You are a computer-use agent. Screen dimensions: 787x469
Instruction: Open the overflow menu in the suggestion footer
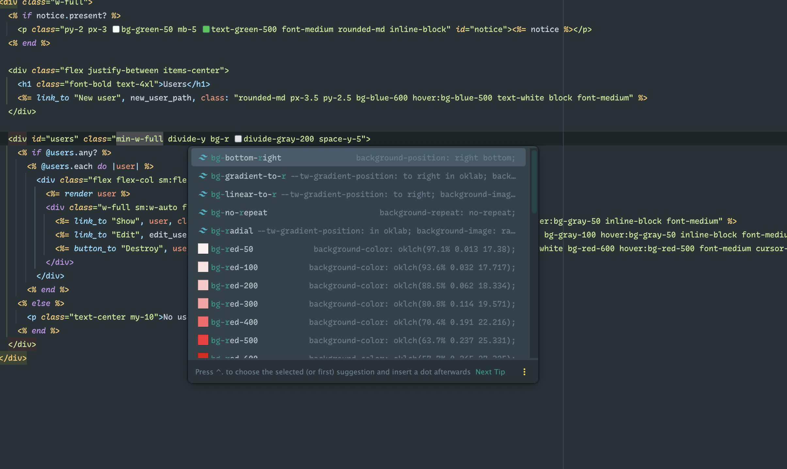(x=524, y=371)
